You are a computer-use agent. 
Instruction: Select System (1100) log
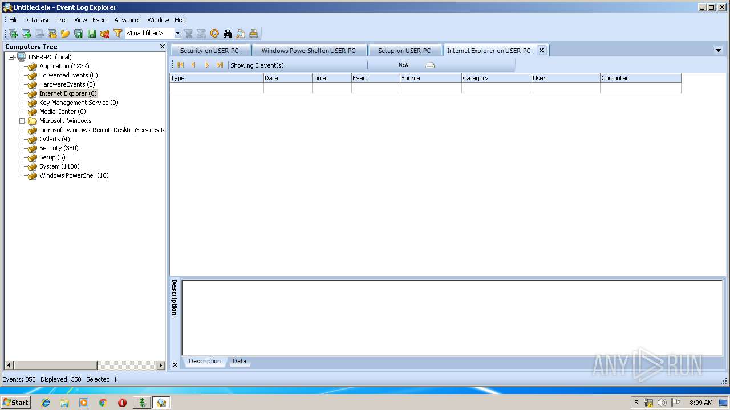(x=59, y=166)
